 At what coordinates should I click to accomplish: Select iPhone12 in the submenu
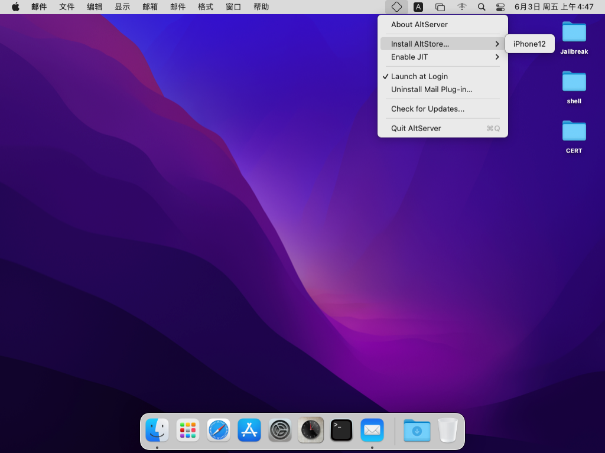click(x=529, y=44)
